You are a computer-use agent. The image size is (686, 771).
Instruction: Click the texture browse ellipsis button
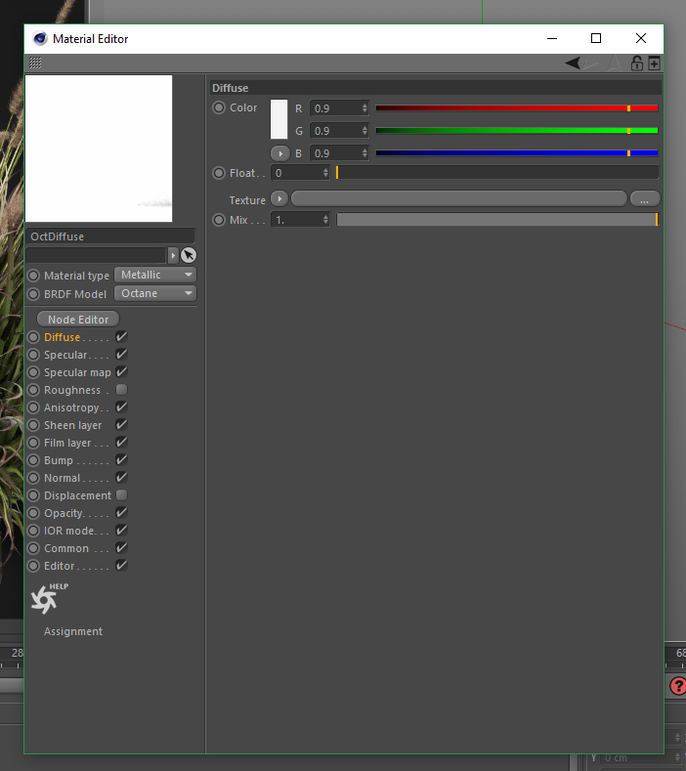tap(645, 199)
